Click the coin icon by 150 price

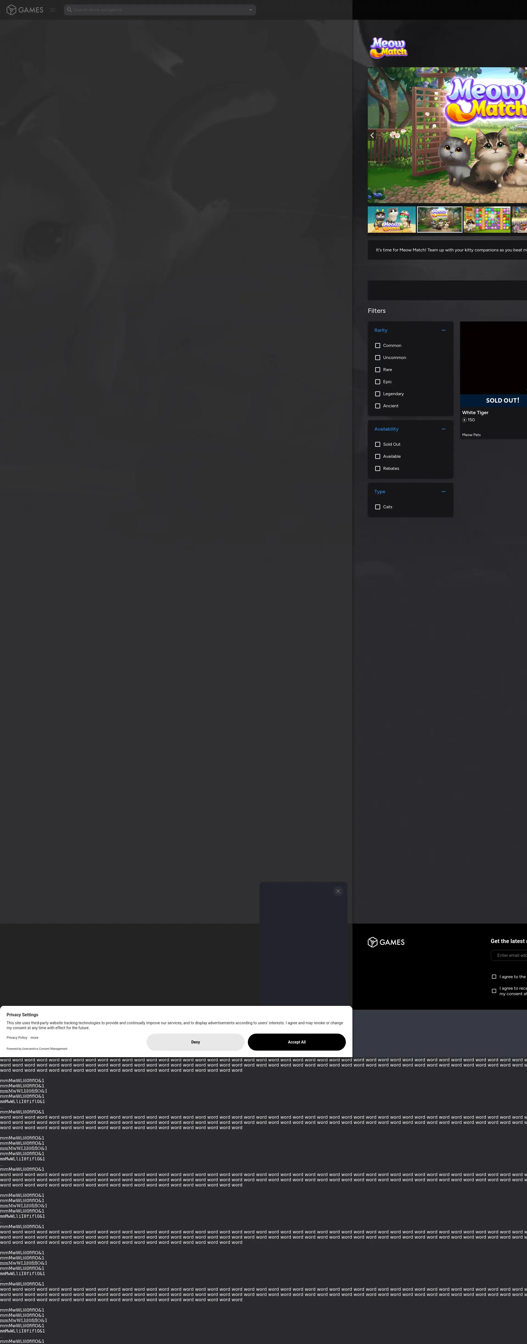pyautogui.click(x=464, y=420)
